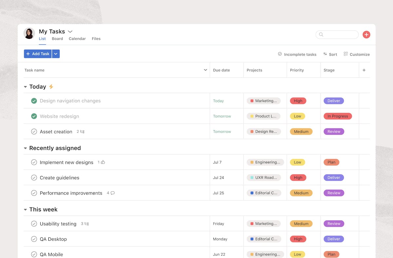
Task: Uncheck the Website redesign task
Action: tap(34, 116)
